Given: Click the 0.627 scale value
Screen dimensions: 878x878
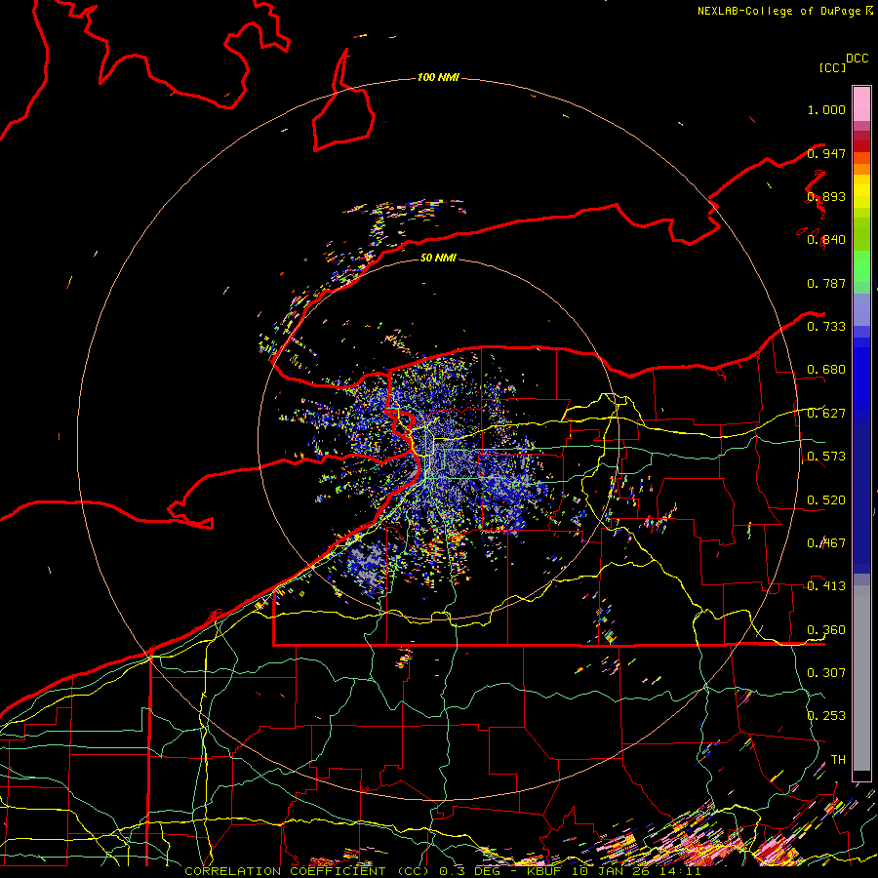Looking at the screenshot, I should [x=826, y=414].
